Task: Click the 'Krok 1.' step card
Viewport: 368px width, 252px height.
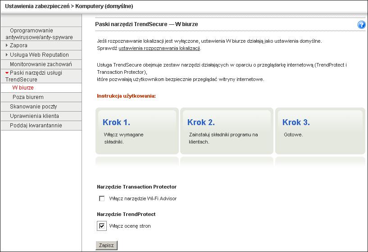Action: pos(137,131)
